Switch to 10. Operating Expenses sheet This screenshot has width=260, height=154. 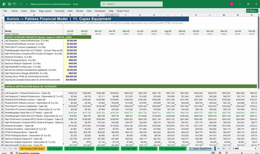tap(173, 149)
